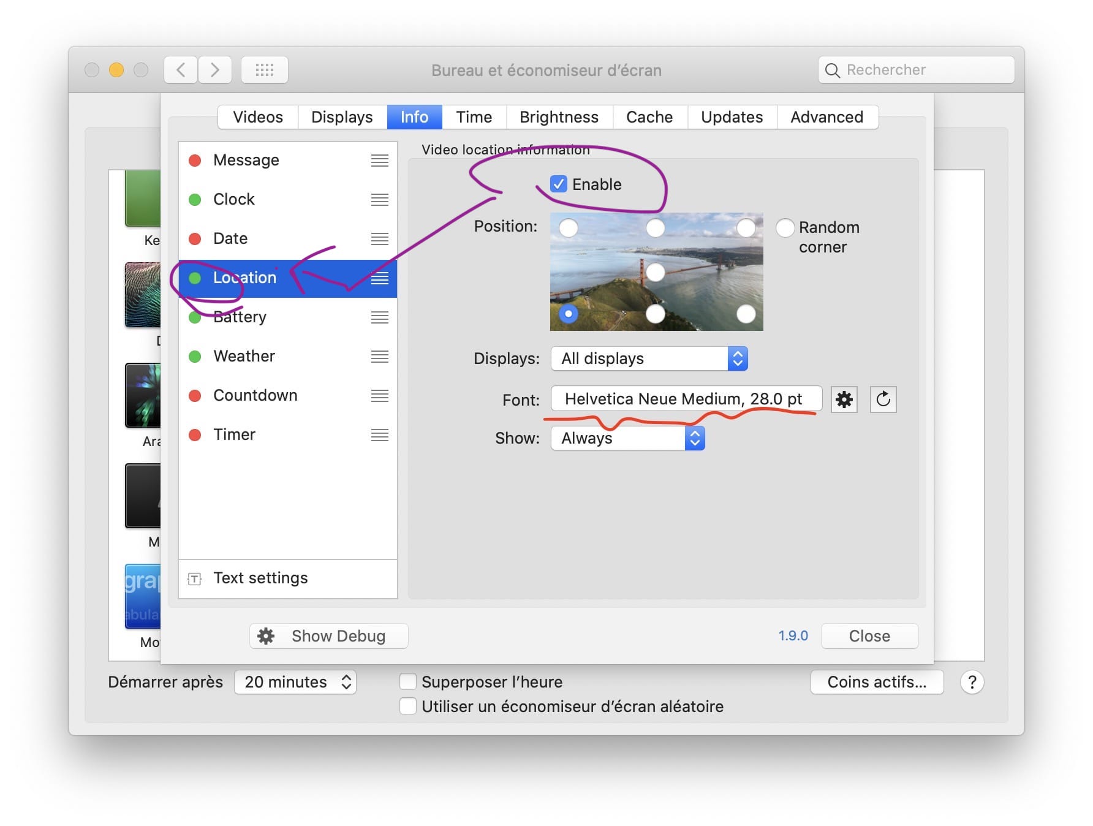Select top-right position radio button
Image resolution: width=1093 pixels, height=826 pixels.
pos(746,228)
